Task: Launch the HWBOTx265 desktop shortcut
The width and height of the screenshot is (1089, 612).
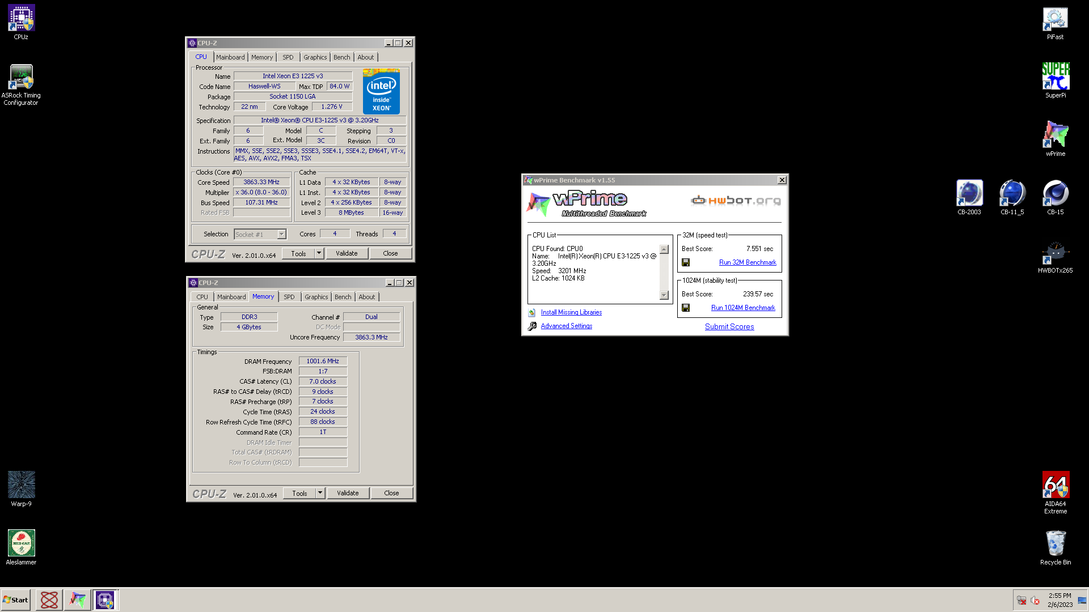Action: coord(1055,256)
